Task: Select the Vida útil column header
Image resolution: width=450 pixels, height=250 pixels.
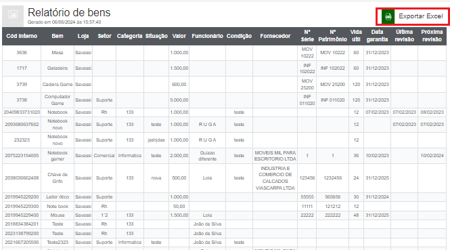Action: 356,36
